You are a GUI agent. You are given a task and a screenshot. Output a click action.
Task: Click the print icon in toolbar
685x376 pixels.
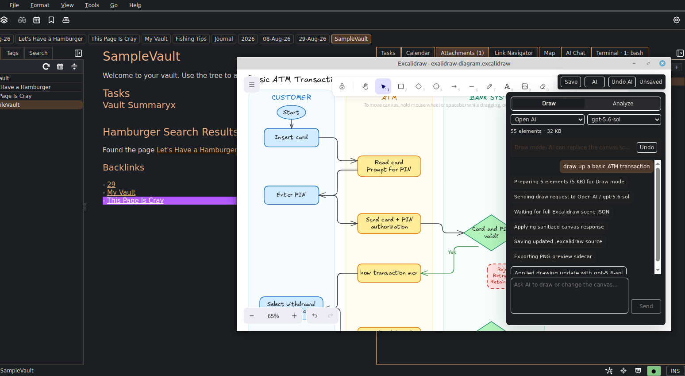66,20
